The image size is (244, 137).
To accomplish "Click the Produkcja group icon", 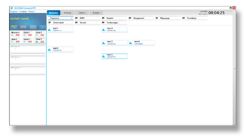I will 183,18.
